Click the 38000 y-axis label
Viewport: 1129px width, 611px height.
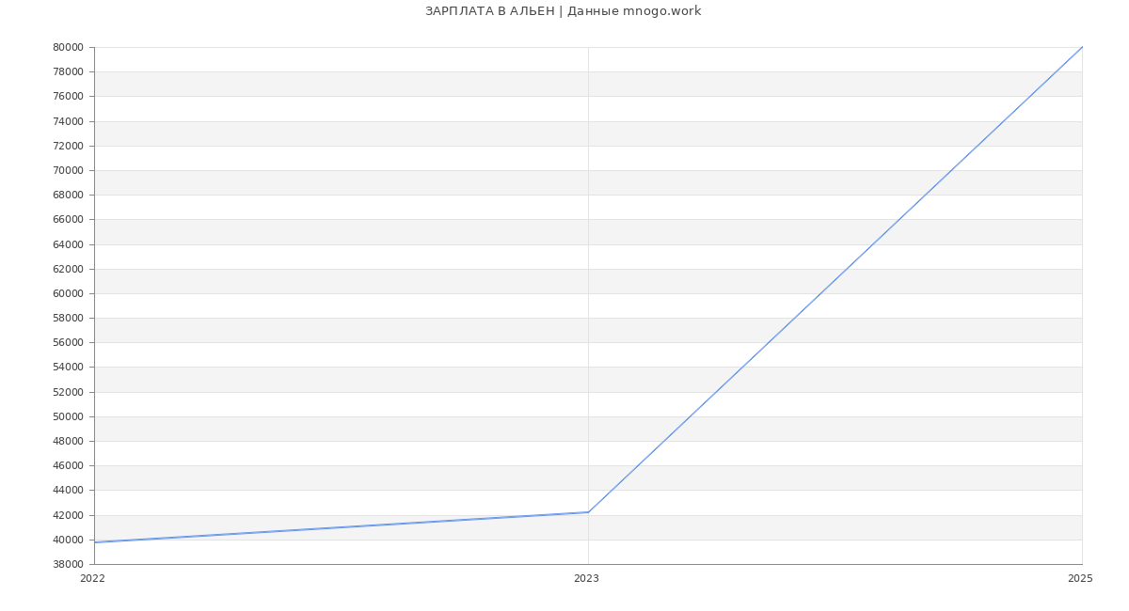click(68, 564)
